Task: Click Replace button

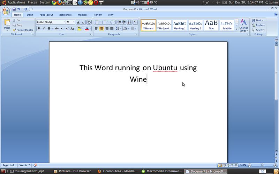Action: pyautogui.click(x=258, y=25)
